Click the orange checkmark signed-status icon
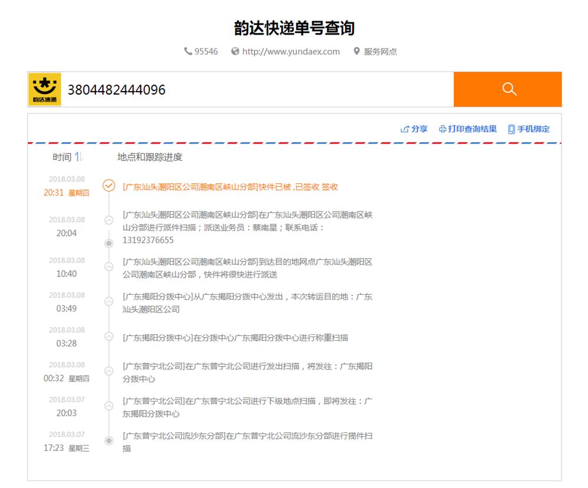 [109, 186]
